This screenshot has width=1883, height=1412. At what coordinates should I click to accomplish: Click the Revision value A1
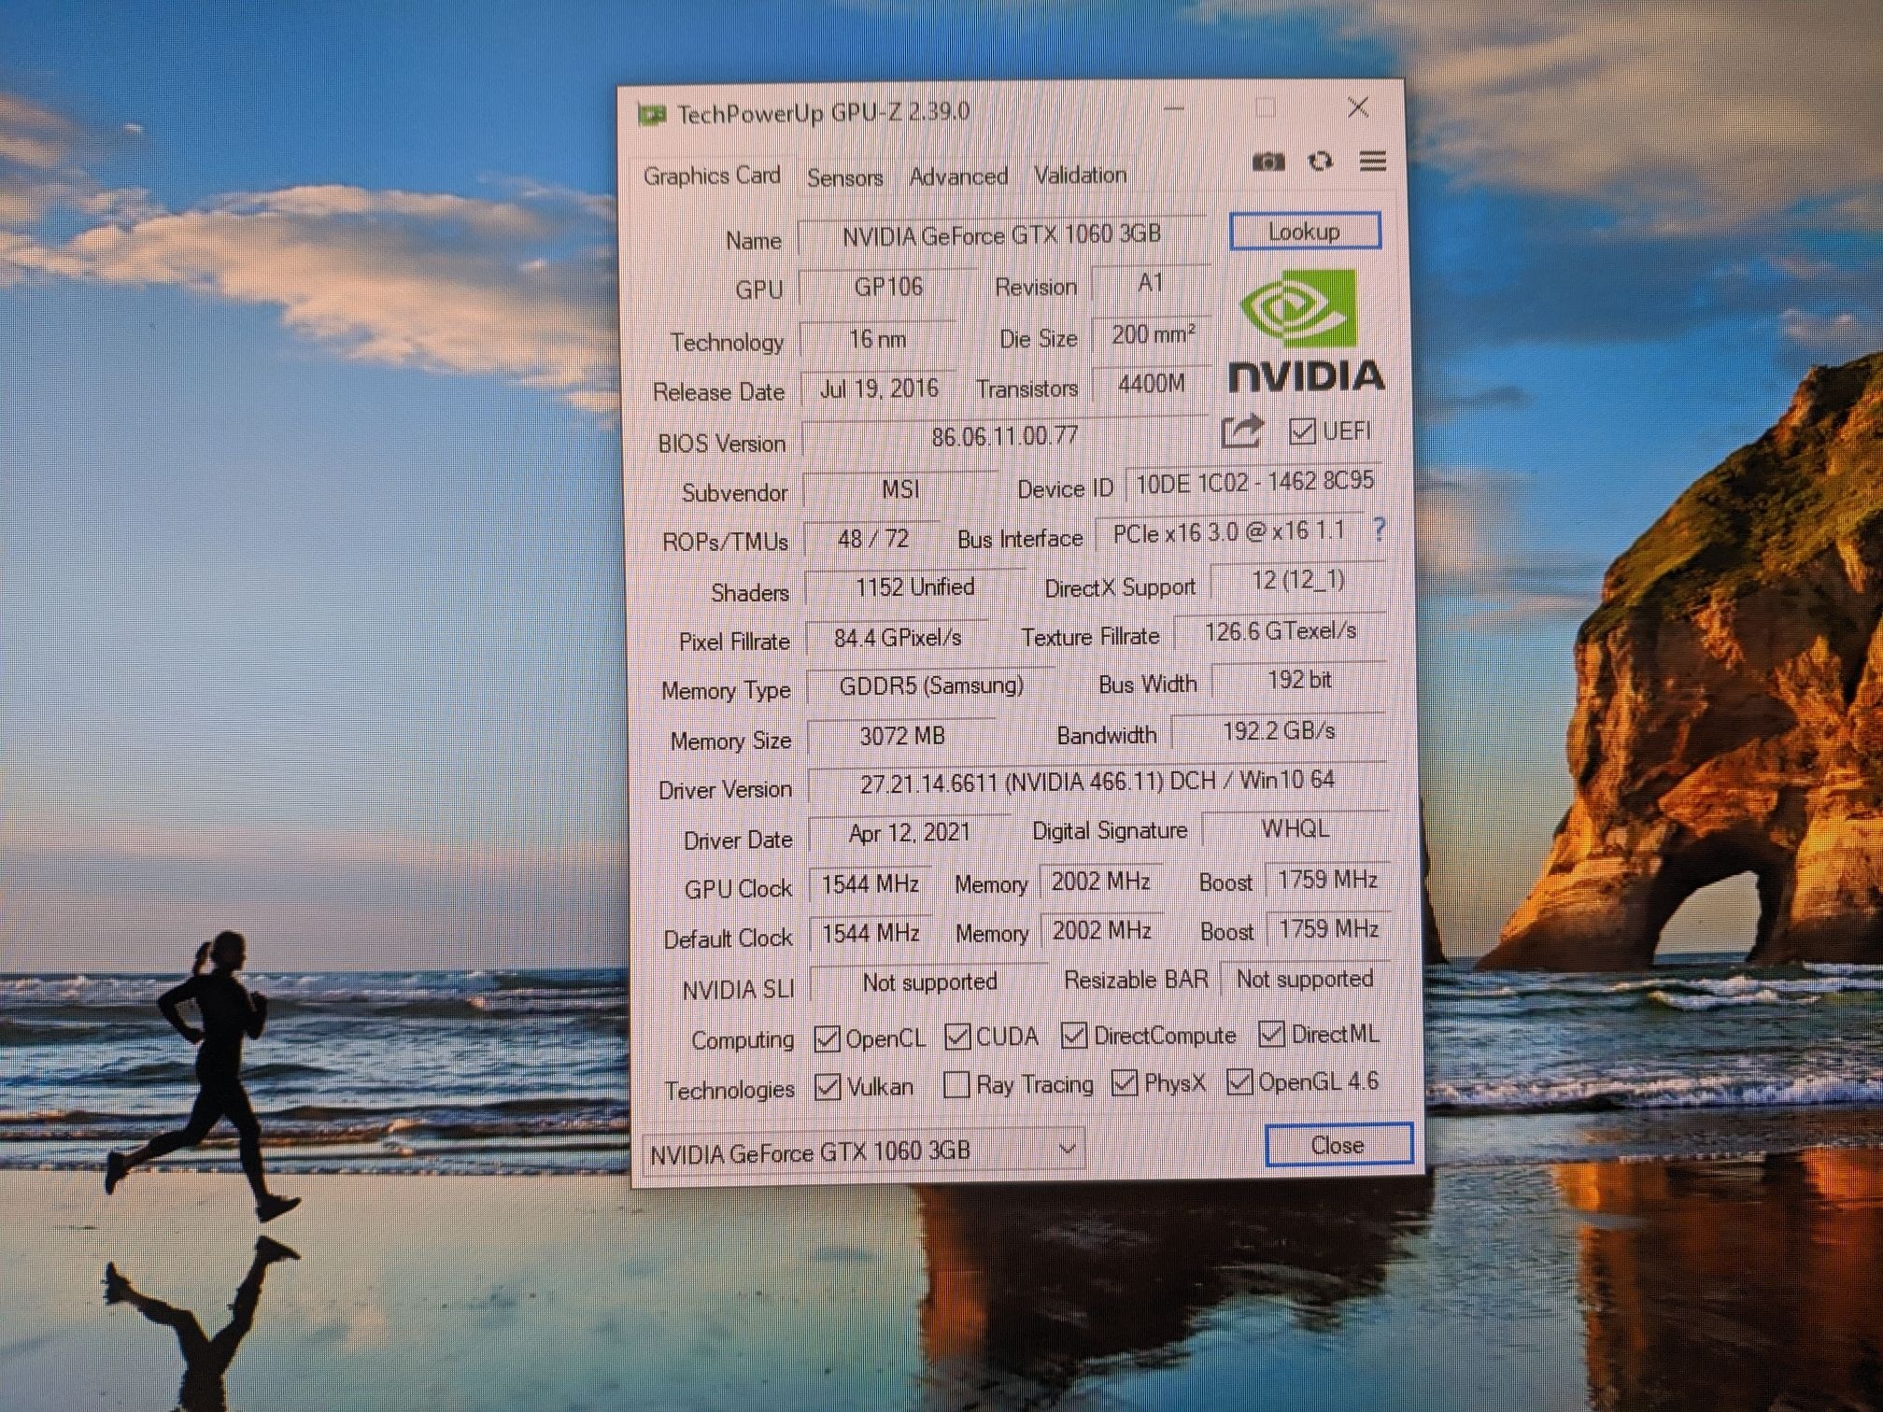1151,283
